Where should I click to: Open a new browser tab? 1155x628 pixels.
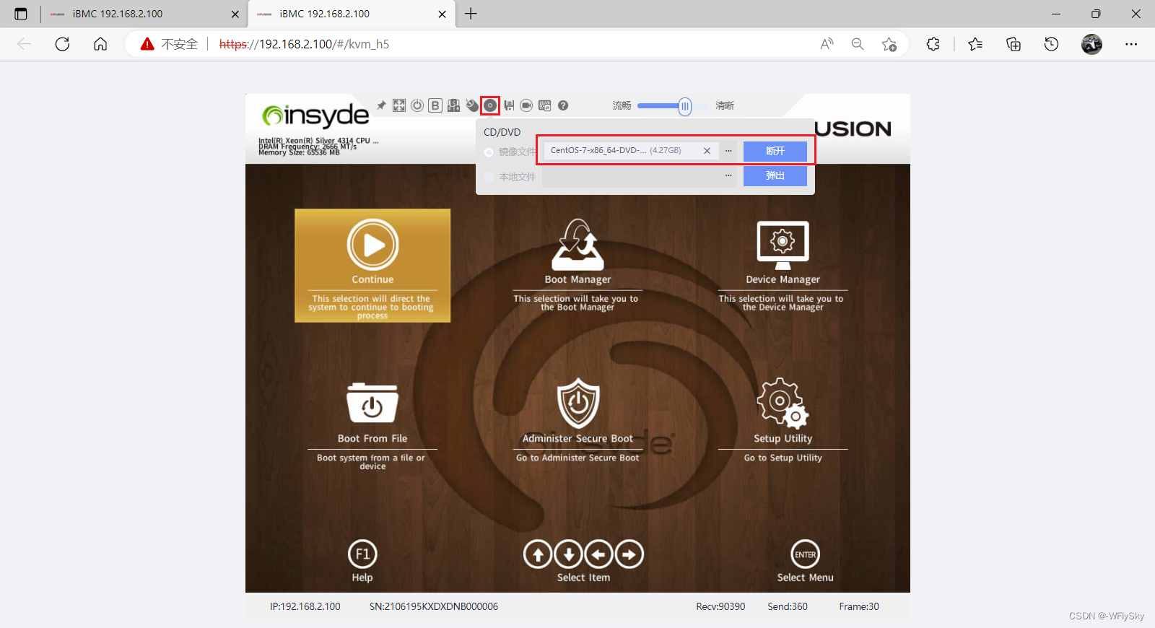pyautogui.click(x=471, y=14)
